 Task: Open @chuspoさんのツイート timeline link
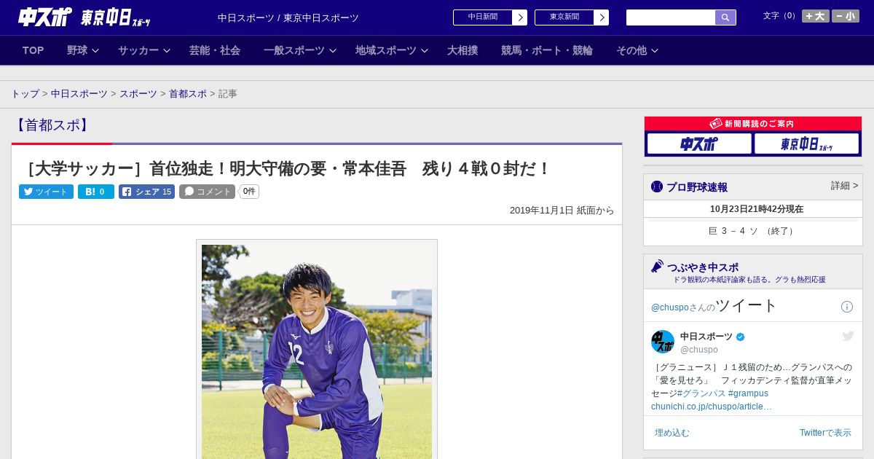click(714, 306)
